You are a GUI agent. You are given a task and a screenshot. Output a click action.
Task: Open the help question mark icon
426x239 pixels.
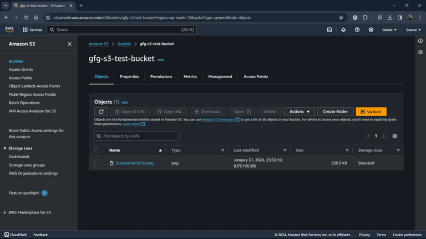coord(357,30)
